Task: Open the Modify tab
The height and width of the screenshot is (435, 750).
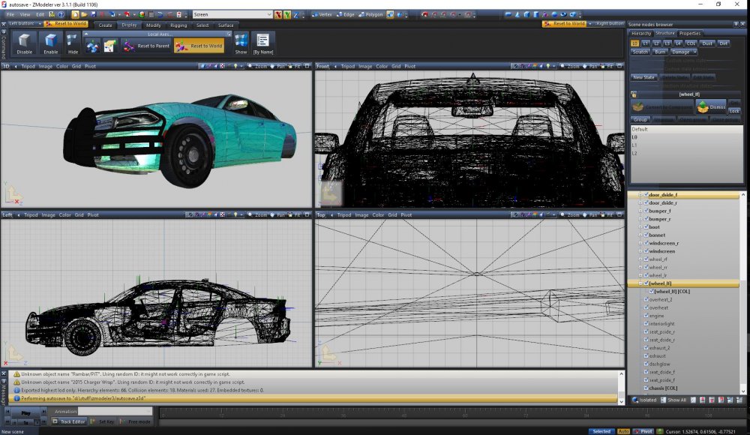Action: 153,25
